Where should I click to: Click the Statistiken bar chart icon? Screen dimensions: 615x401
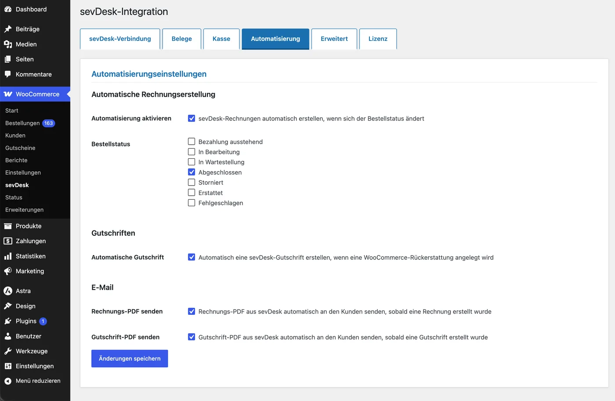[x=8, y=256]
